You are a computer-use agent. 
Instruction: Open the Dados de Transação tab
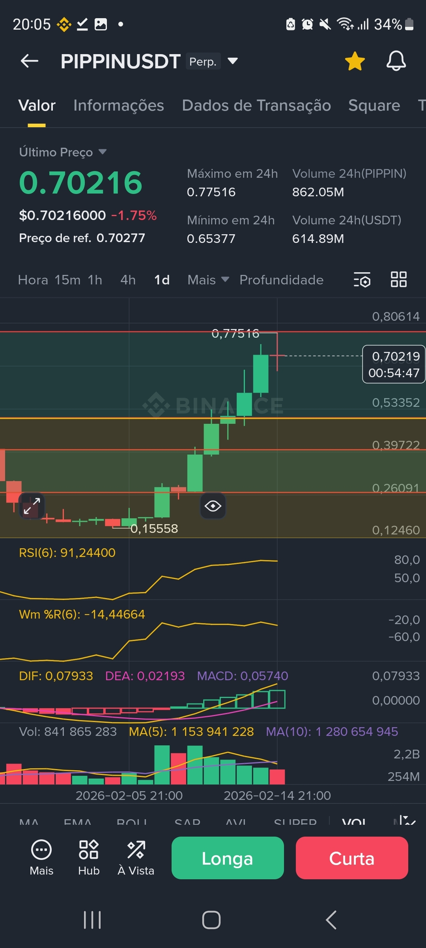click(256, 106)
